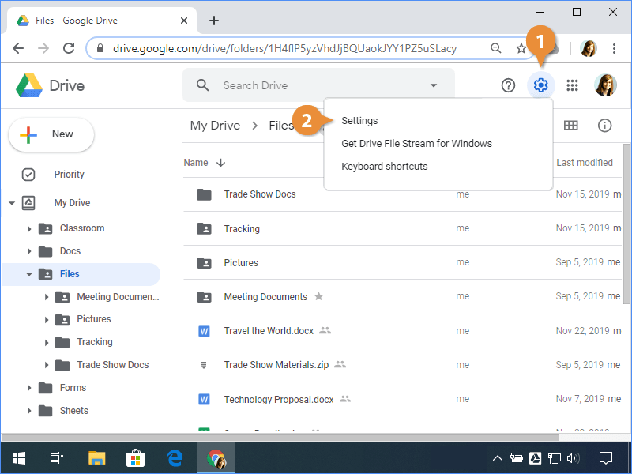Sort by the Name column header
Viewport: 632px width, 474px height.
point(196,163)
